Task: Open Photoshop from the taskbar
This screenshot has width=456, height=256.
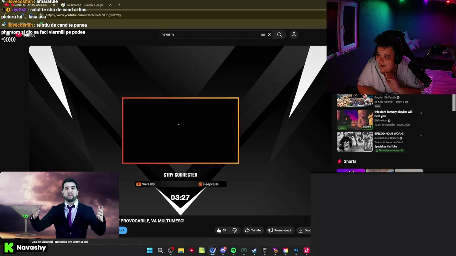Action: pos(296,250)
